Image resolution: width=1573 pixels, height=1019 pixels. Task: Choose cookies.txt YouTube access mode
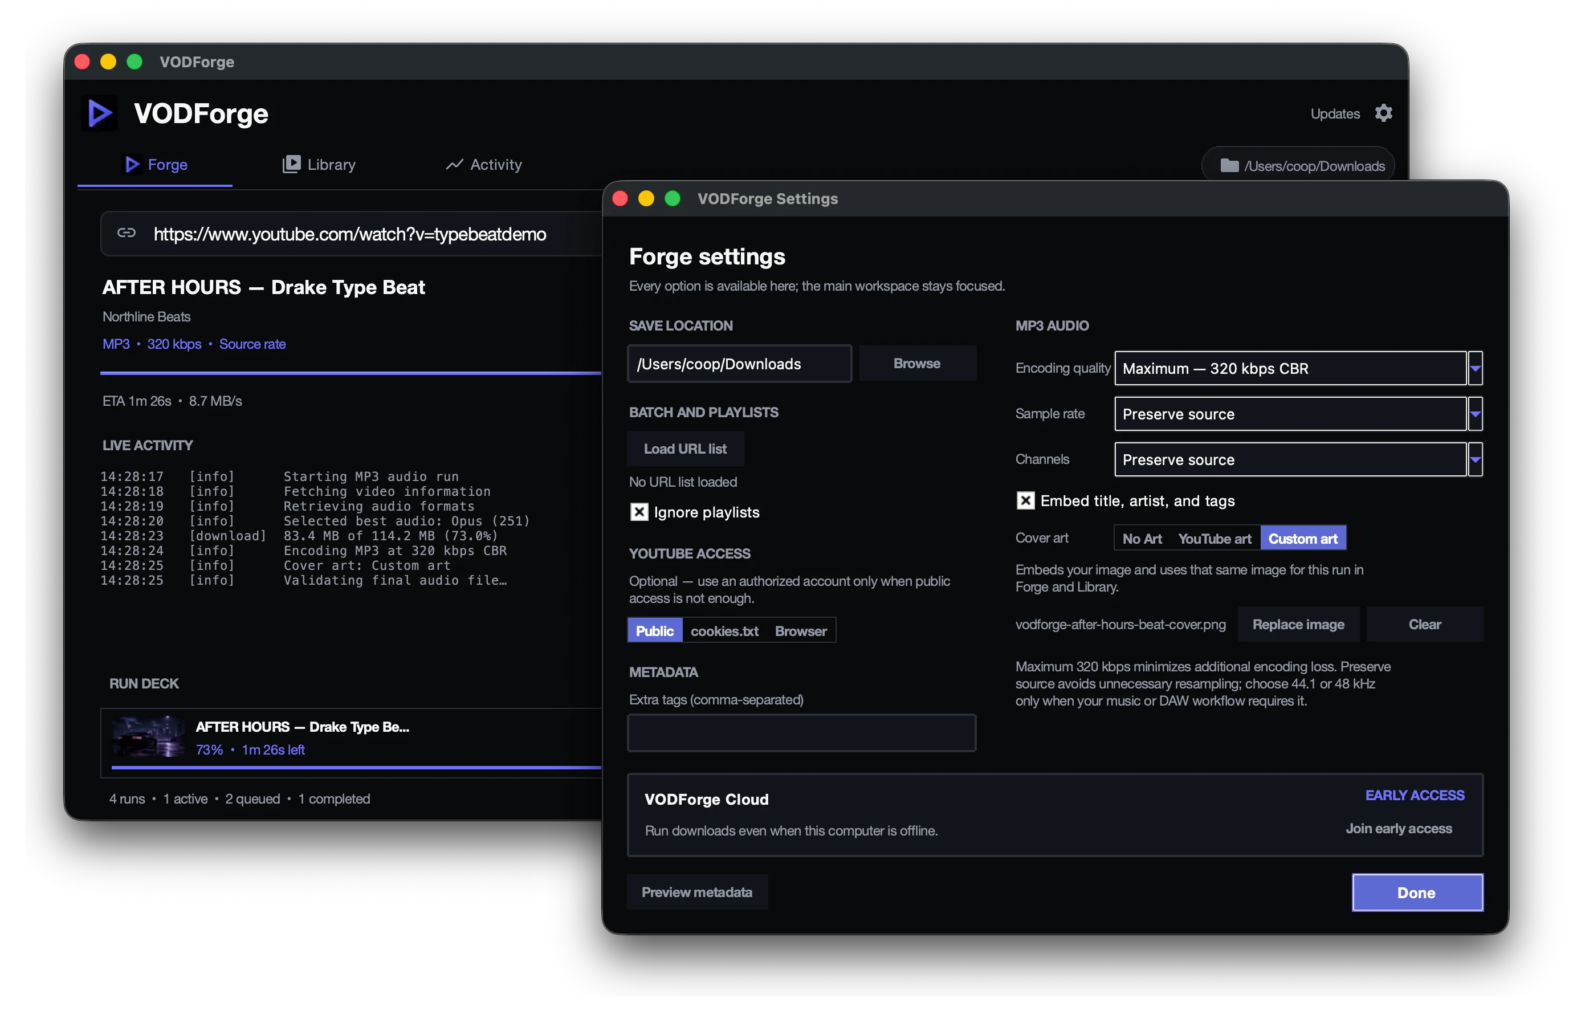coord(724,630)
